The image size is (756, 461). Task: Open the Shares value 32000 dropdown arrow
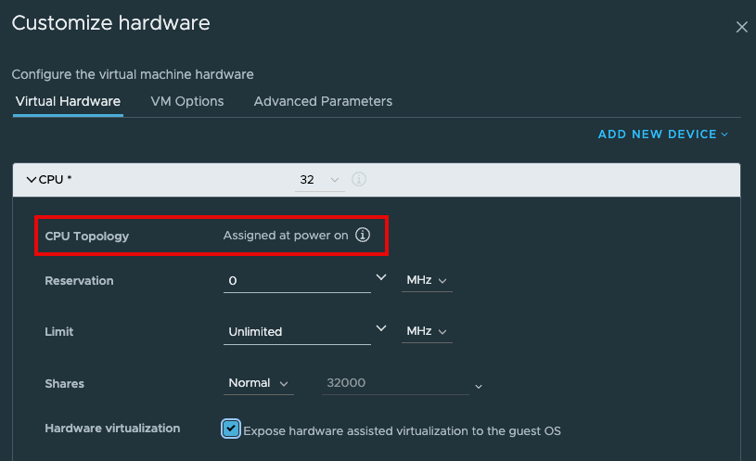(478, 386)
